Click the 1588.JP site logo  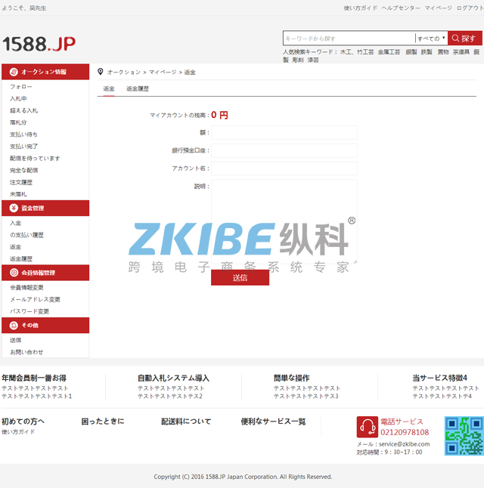[x=39, y=44]
